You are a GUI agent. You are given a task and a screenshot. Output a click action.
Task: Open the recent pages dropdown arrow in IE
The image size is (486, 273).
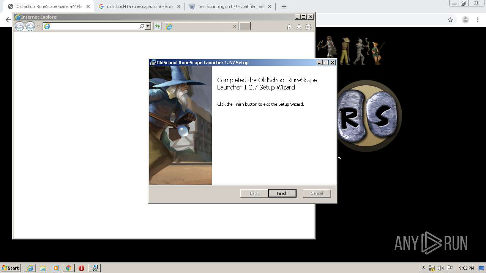click(38, 27)
